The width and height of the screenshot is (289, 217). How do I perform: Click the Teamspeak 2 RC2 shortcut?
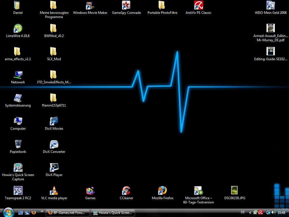click(18, 191)
